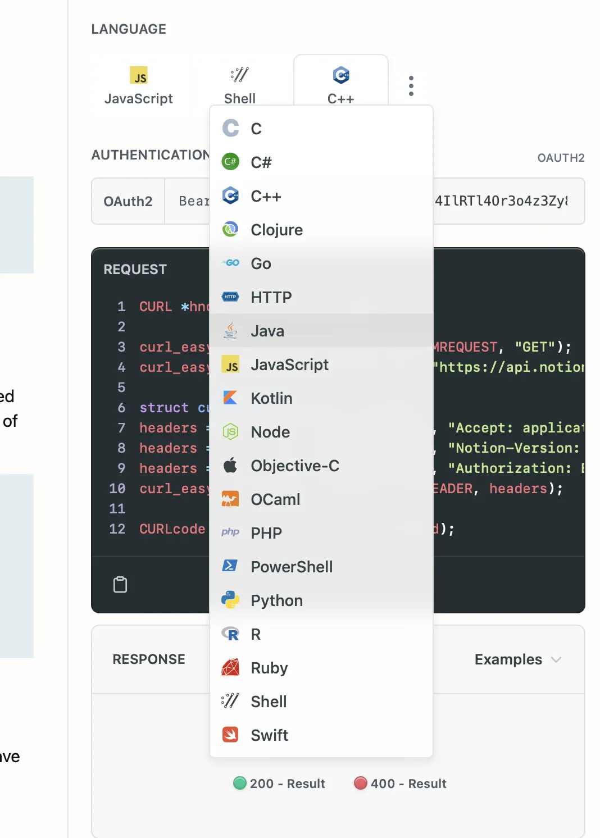
Task: Expand the Examples dropdown in Response
Action: coord(518,659)
